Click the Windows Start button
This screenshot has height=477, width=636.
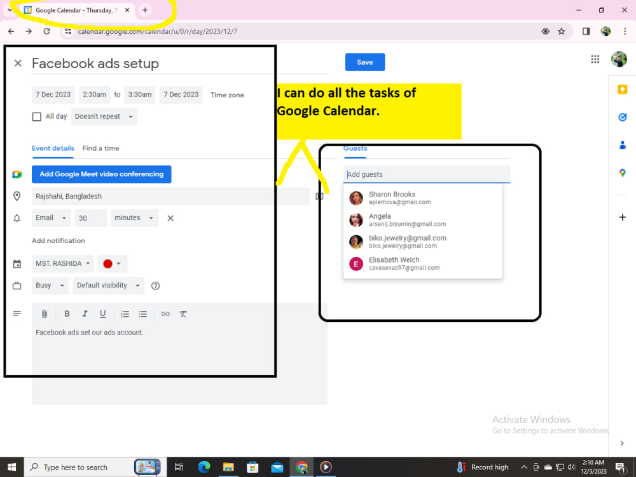click(11, 467)
